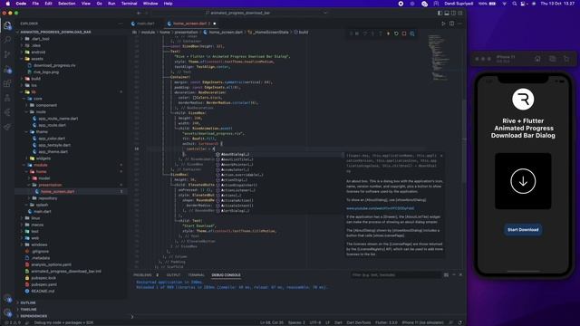Image resolution: width=580 pixels, height=326 pixels.
Task: Open the Manage gear in activity bar
Action: [x=7, y=312]
